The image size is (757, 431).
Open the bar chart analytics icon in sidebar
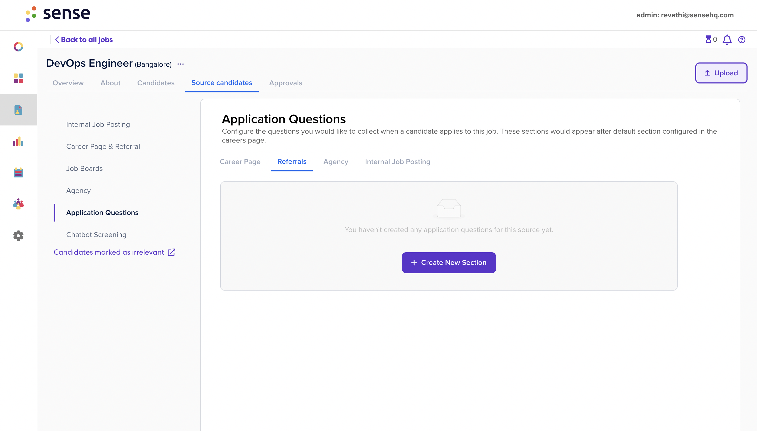point(18,141)
